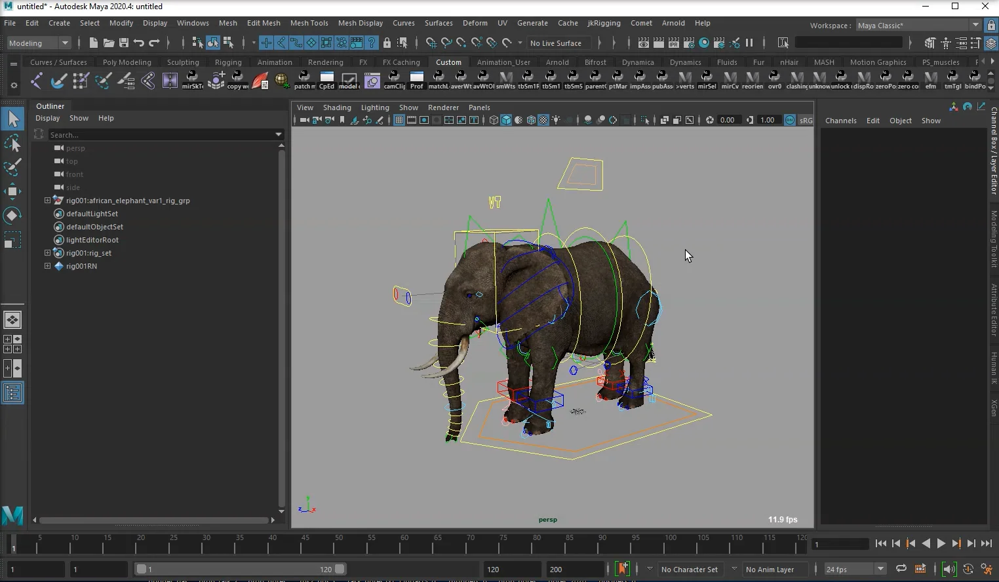
Task: Click the play forwards button
Action: coord(941,543)
